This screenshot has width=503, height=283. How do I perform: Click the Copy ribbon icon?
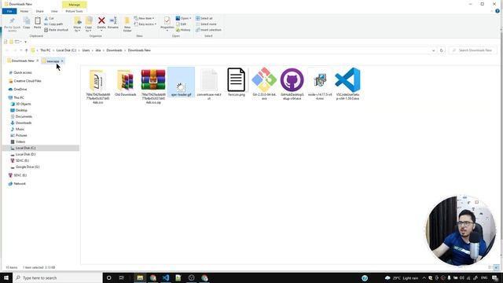coord(27,23)
